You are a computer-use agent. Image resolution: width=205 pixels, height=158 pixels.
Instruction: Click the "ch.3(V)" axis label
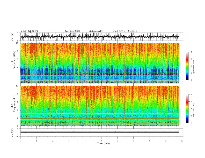coord(12,132)
